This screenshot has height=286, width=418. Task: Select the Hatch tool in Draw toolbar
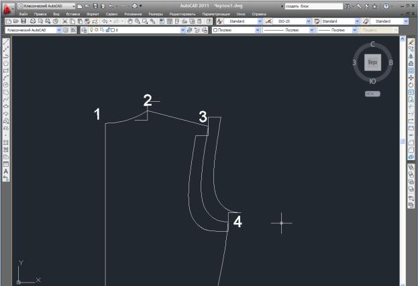point(6,143)
